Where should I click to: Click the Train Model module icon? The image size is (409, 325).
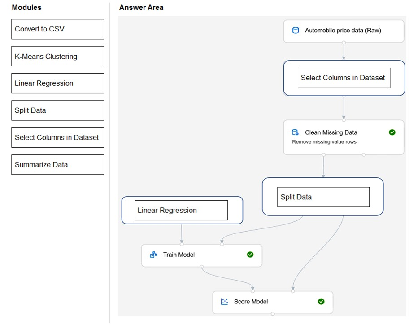click(153, 255)
